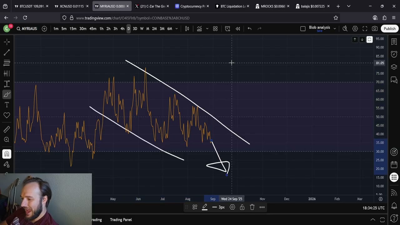The image size is (400, 225).
Task: Expand the bottom panel chevron up
Action: pyautogui.click(x=373, y=220)
